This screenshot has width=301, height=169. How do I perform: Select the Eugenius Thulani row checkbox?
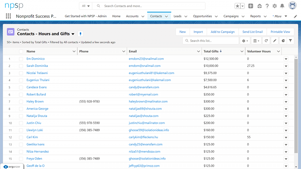click(21, 80)
